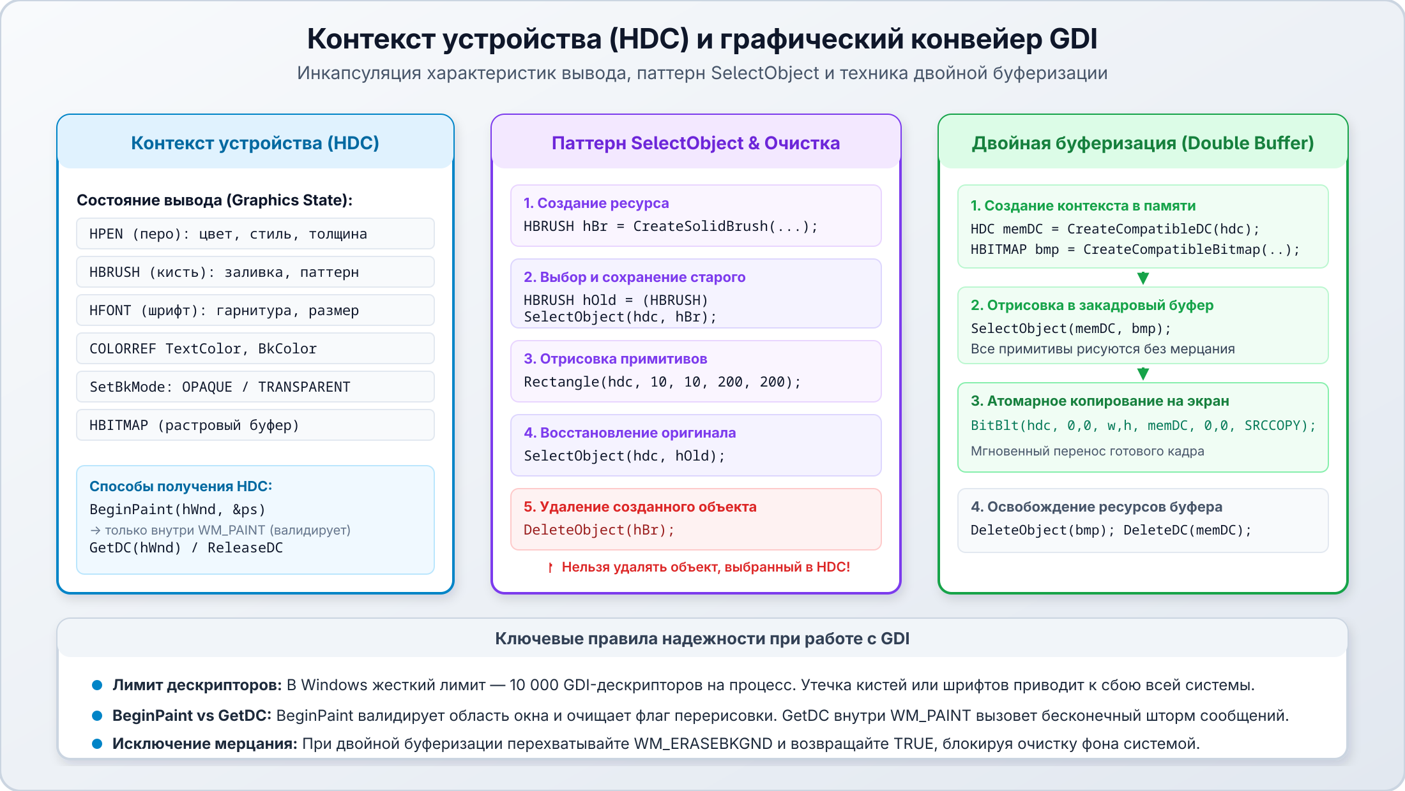The image size is (1405, 791).
Task: Click the HBITMAP (растровый буфер) row
Action: (x=255, y=425)
